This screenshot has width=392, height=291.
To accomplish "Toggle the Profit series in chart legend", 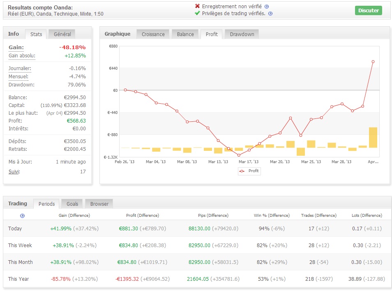I will tap(249, 171).
